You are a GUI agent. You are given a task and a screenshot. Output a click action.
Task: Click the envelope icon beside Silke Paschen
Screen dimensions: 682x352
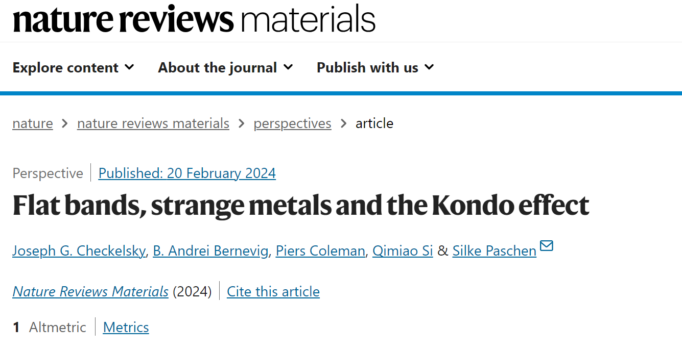546,246
